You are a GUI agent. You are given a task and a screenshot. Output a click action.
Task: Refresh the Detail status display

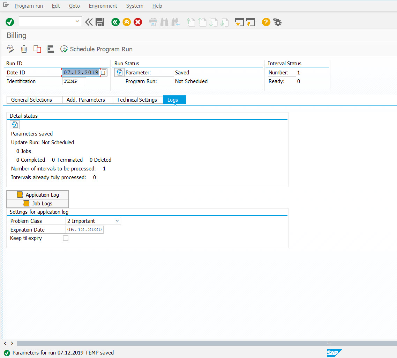15,125
